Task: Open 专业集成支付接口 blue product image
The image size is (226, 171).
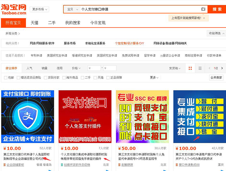Action: pos(200,117)
